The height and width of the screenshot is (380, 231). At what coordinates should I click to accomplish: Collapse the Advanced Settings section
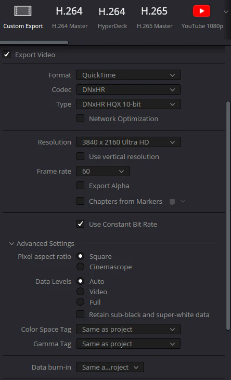(11, 244)
